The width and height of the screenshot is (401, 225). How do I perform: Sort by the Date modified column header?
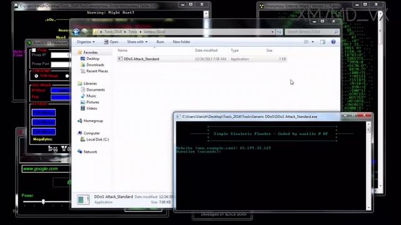point(206,51)
